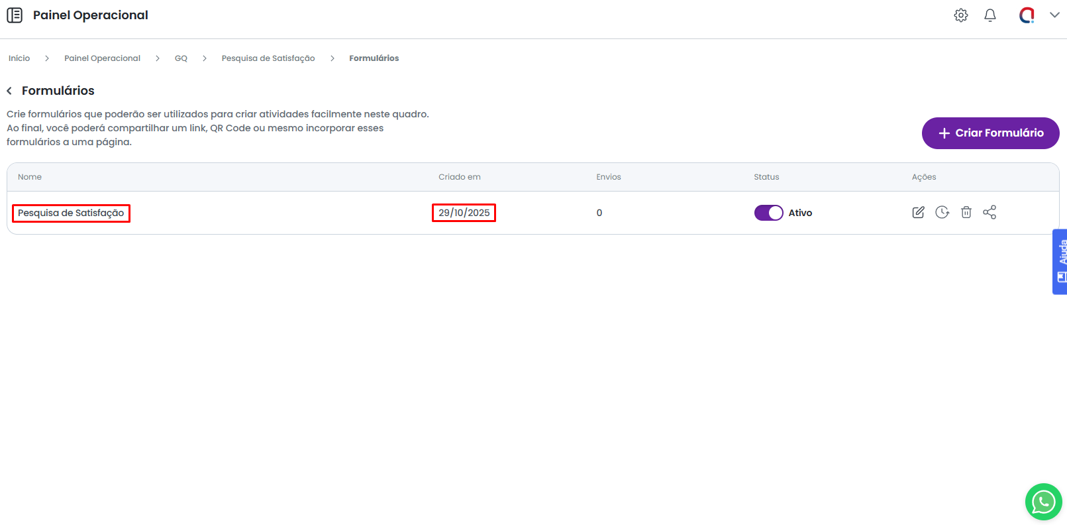Open WhatsApp chat floating button
Screen dimensions: 1067x525
(x=1043, y=502)
